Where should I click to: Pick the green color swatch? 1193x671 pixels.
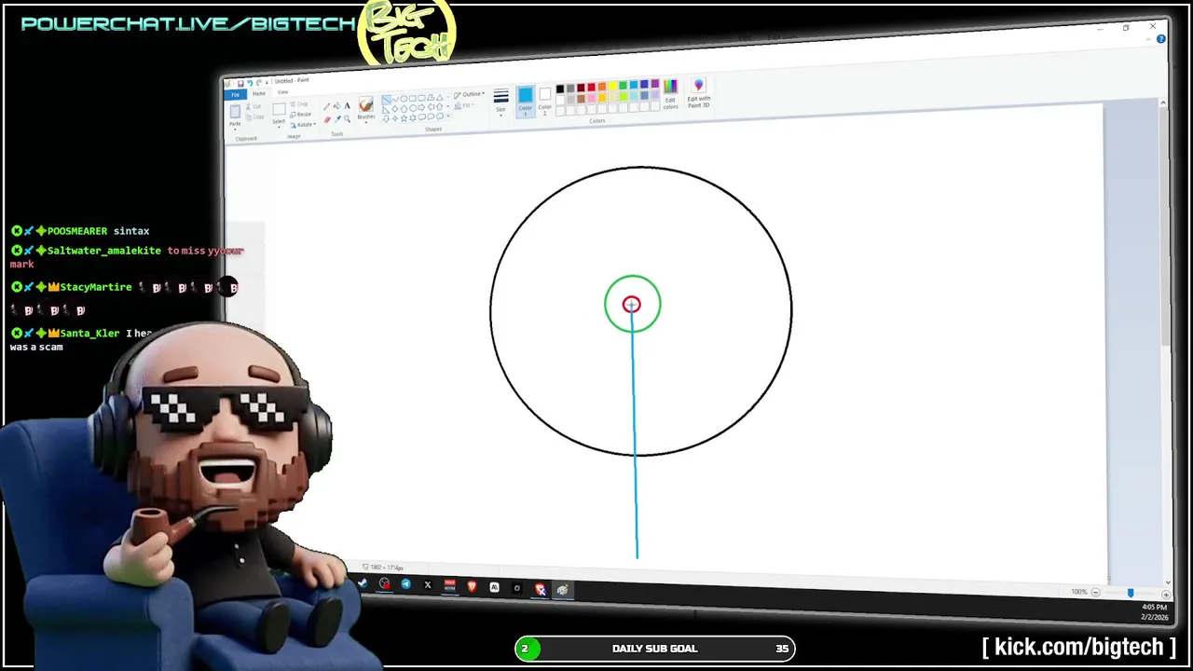[x=624, y=86]
